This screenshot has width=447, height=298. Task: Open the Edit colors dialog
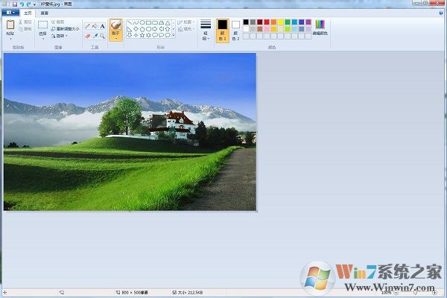pyautogui.click(x=320, y=28)
